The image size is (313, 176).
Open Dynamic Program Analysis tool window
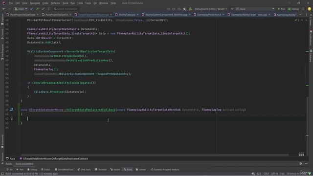[165, 170]
